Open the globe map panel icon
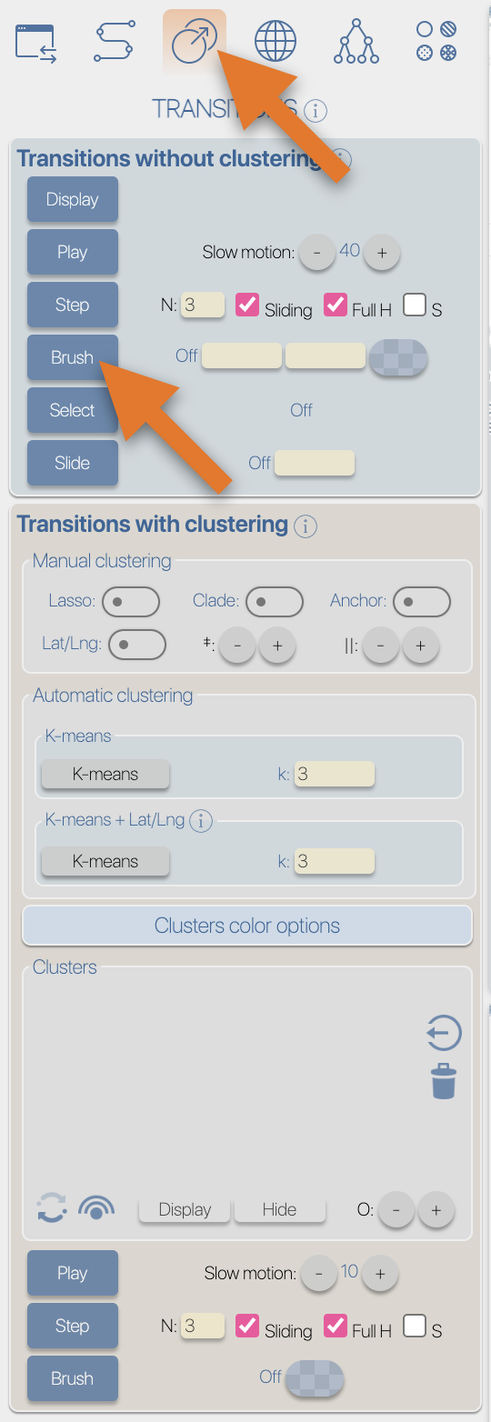Image resolution: width=491 pixels, height=1422 pixels. [x=276, y=42]
